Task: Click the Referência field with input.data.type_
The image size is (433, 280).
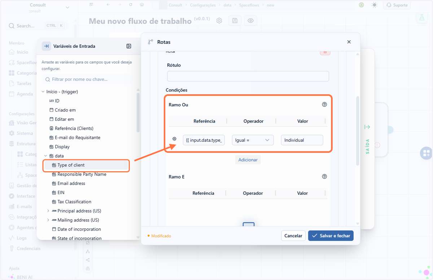Action: (204, 140)
